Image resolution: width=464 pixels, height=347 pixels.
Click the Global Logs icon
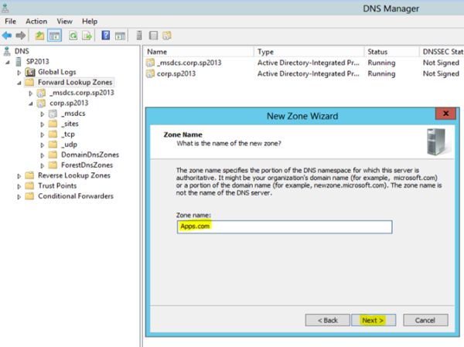(x=30, y=72)
